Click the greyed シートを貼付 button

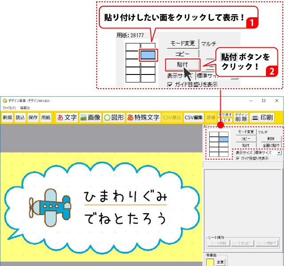(267, 243)
